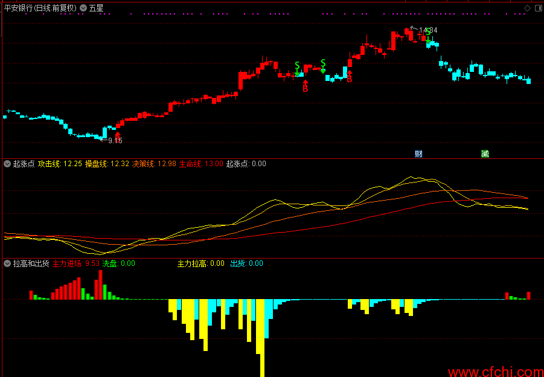The height and width of the screenshot is (377, 544).
Task: Click the 9.15 low price label
Action: [115, 141]
